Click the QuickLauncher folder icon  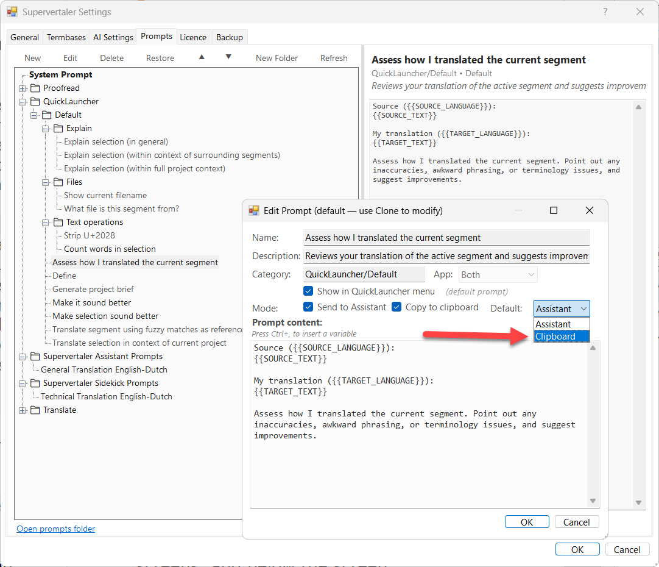35,101
